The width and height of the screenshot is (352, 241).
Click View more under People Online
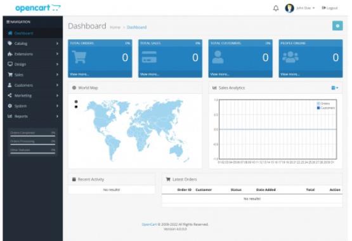[290, 74]
